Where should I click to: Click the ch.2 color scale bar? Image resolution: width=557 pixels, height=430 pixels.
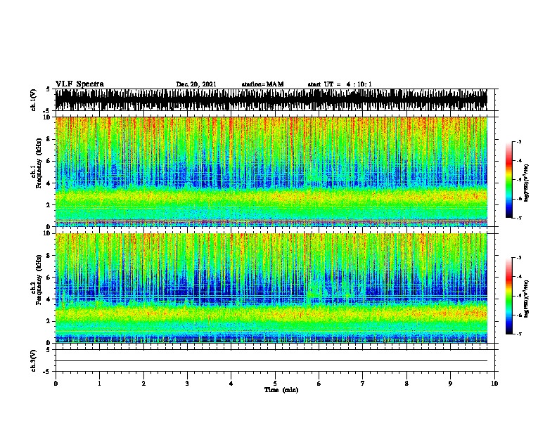pyautogui.click(x=508, y=296)
